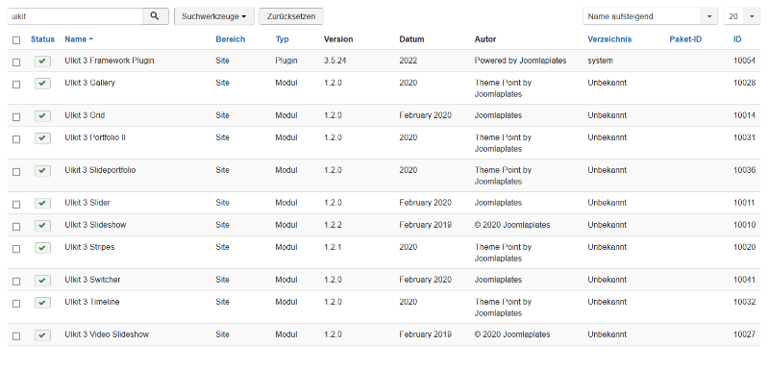The width and height of the screenshot is (769, 370).
Task: Select checkbox for Uikit 3 Gallery
Action: (x=16, y=85)
